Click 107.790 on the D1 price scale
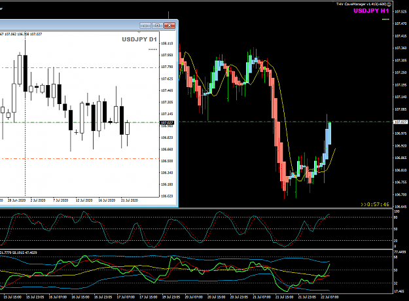The height and width of the screenshot is (301, 409). click(167, 67)
